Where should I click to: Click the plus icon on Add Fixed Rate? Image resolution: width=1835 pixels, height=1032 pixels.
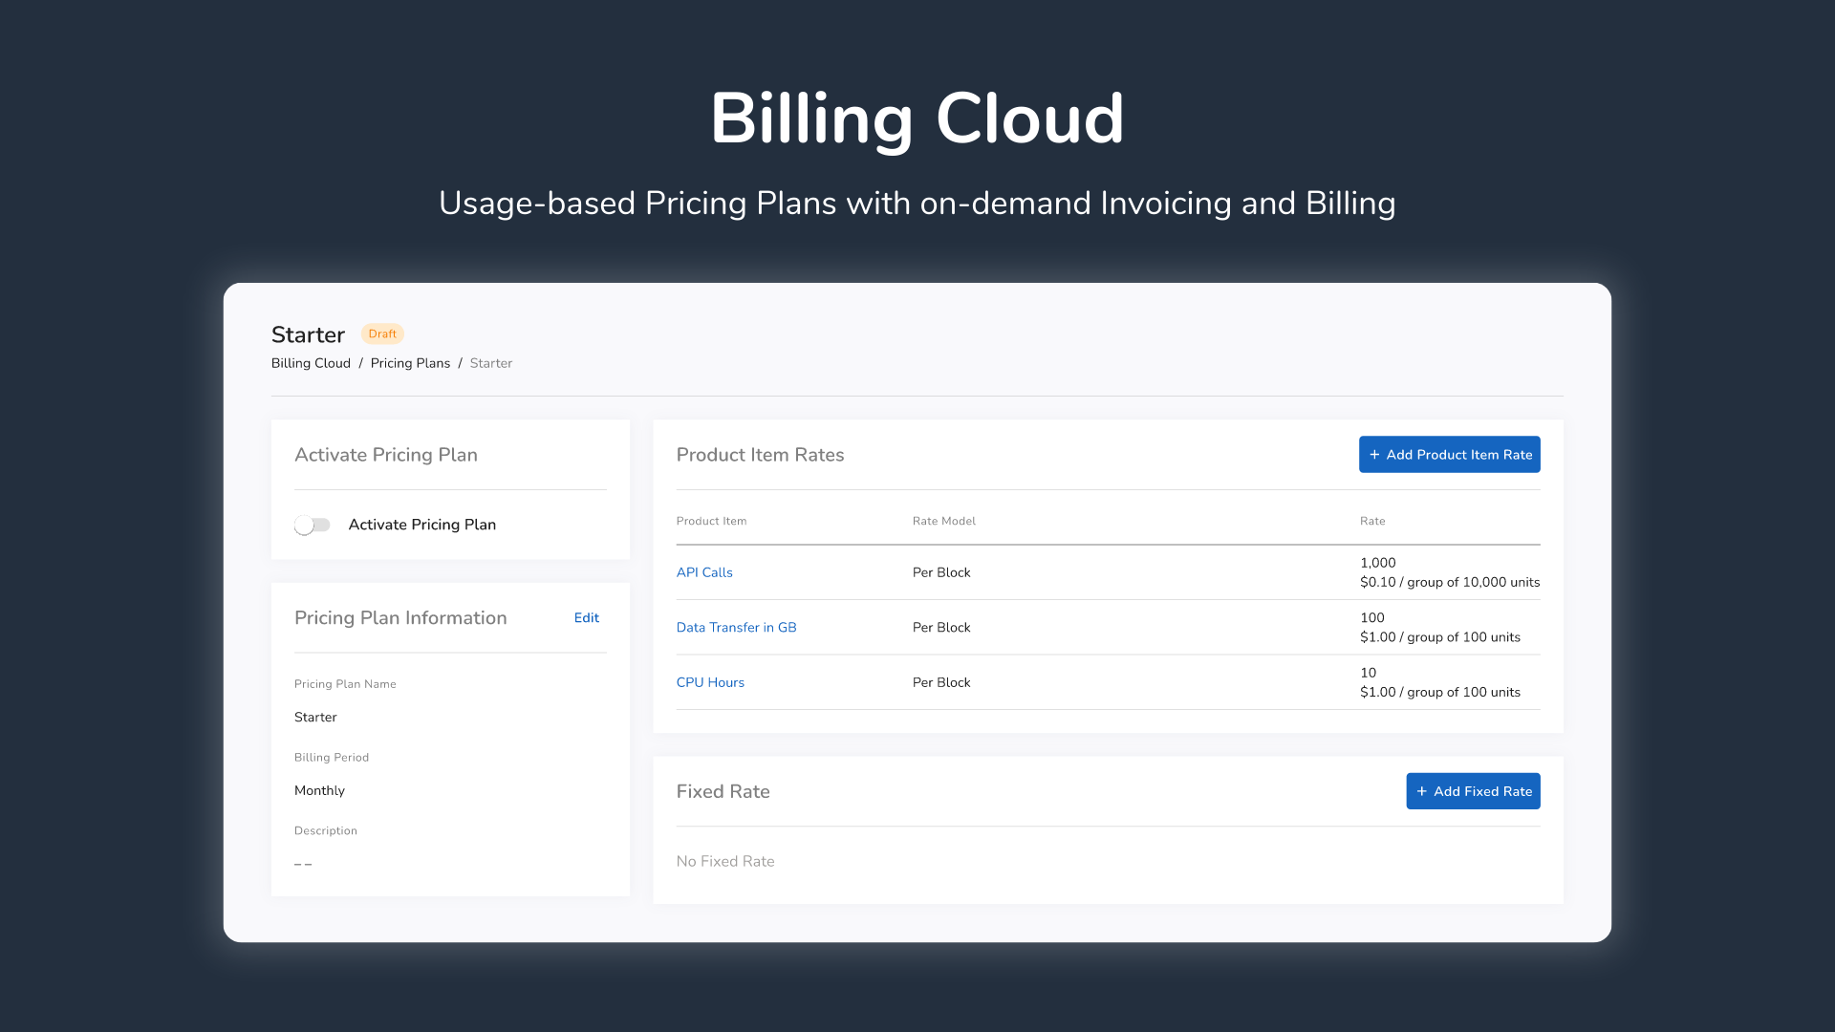[1422, 791]
